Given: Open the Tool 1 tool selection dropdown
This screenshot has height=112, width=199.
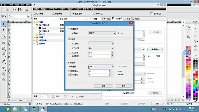Looking at the screenshot, I should point(101,66).
